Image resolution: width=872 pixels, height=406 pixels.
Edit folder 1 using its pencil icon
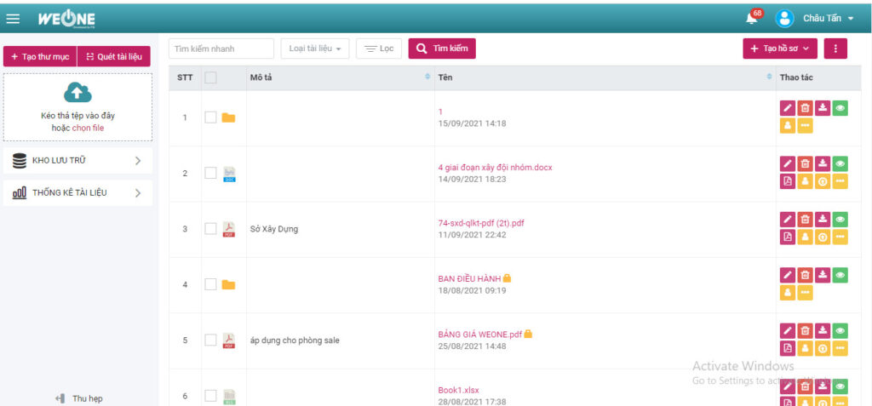coord(788,108)
